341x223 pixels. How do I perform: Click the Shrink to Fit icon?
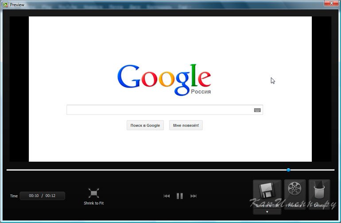point(94,193)
